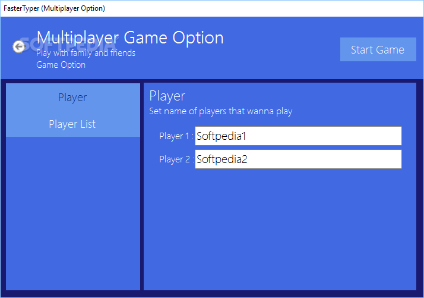424x298 pixels.
Task: Click the 'Player 2 :' label
Action: click(177, 159)
